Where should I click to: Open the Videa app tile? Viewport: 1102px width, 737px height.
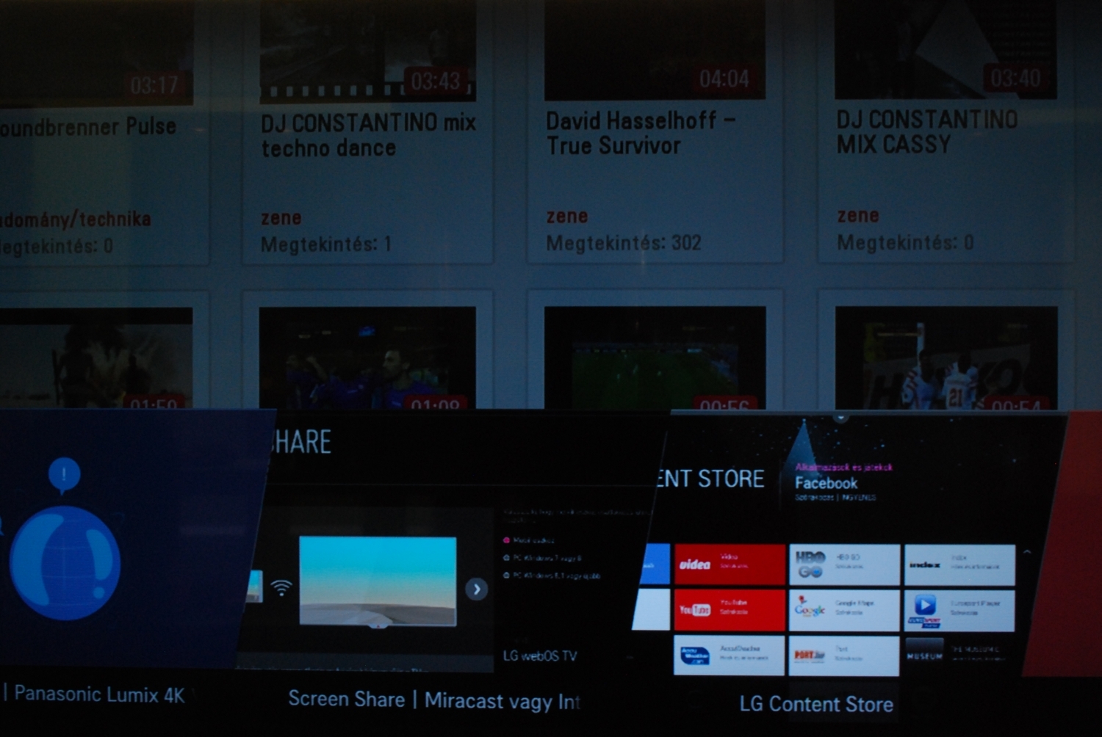[730, 564]
